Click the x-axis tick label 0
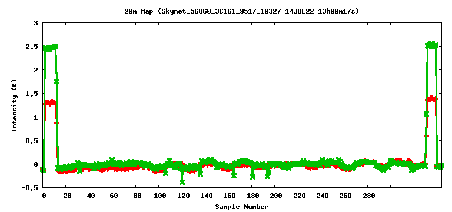452x212 pixels. click(x=44, y=196)
